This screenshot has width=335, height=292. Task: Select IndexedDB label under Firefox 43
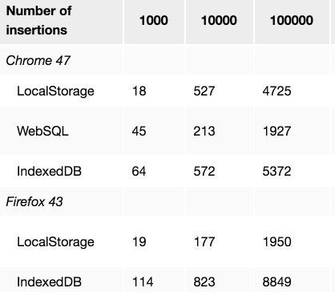point(49,282)
